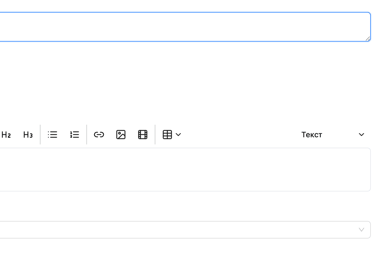Click the bottom select field's arrow
This screenshot has width=379, height=262.
(361, 230)
